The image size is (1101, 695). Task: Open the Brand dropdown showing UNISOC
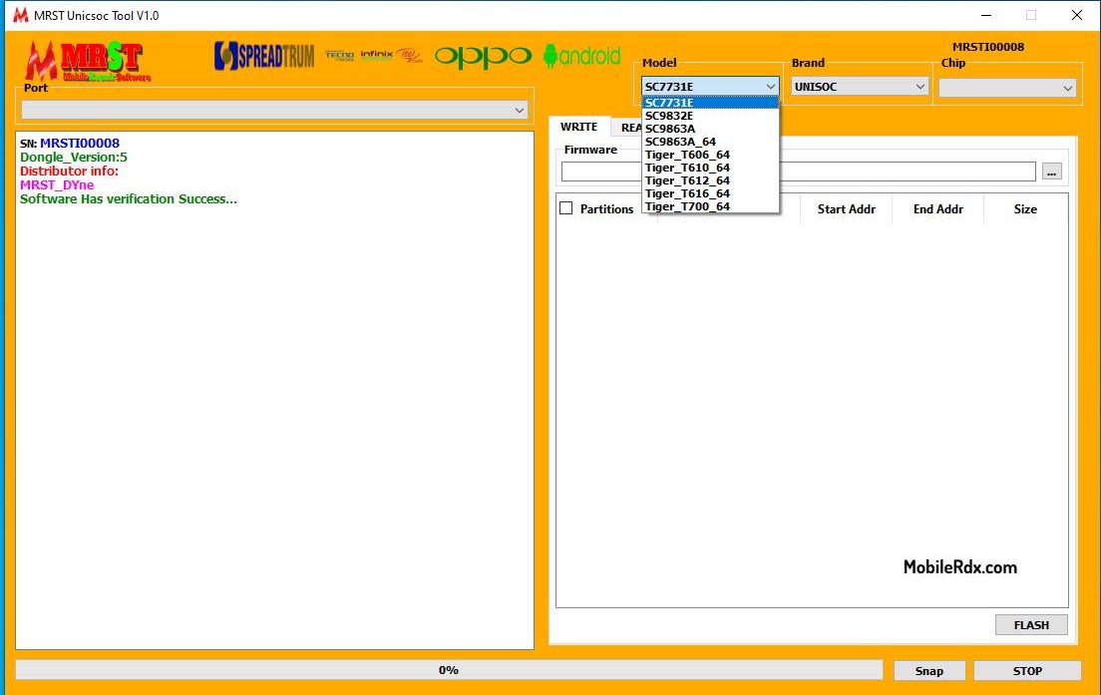pos(860,87)
